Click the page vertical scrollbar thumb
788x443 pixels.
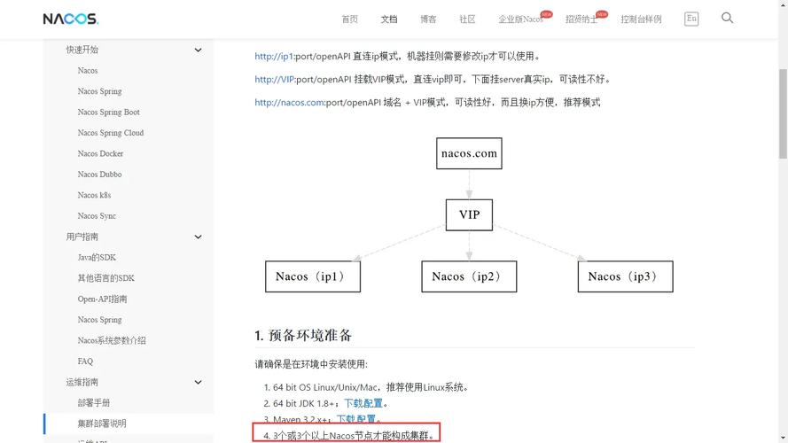click(x=783, y=114)
